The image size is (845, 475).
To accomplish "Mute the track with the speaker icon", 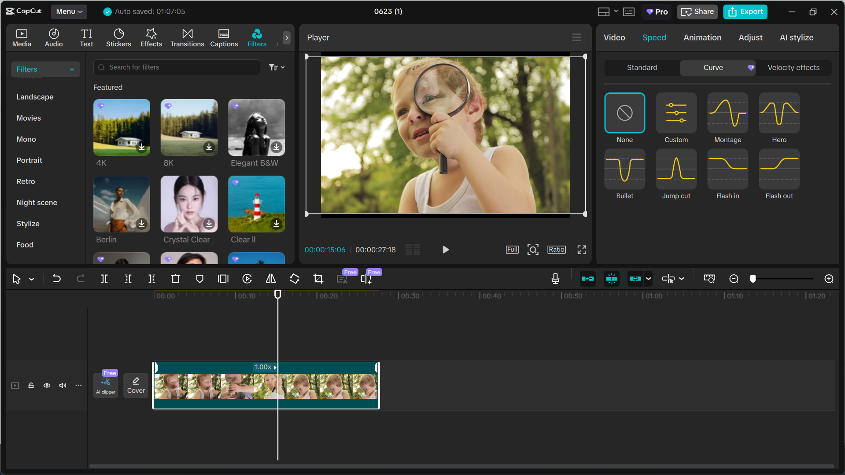I will tap(63, 385).
